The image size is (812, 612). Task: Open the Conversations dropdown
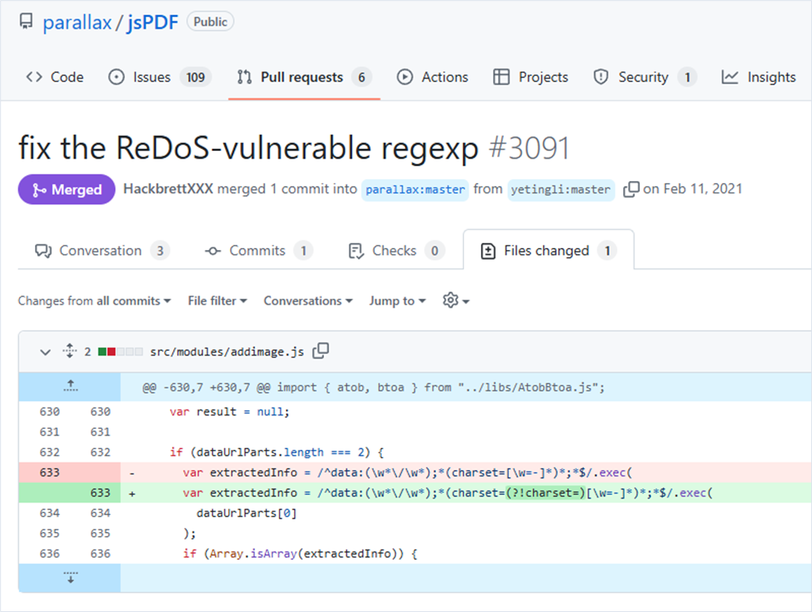307,301
